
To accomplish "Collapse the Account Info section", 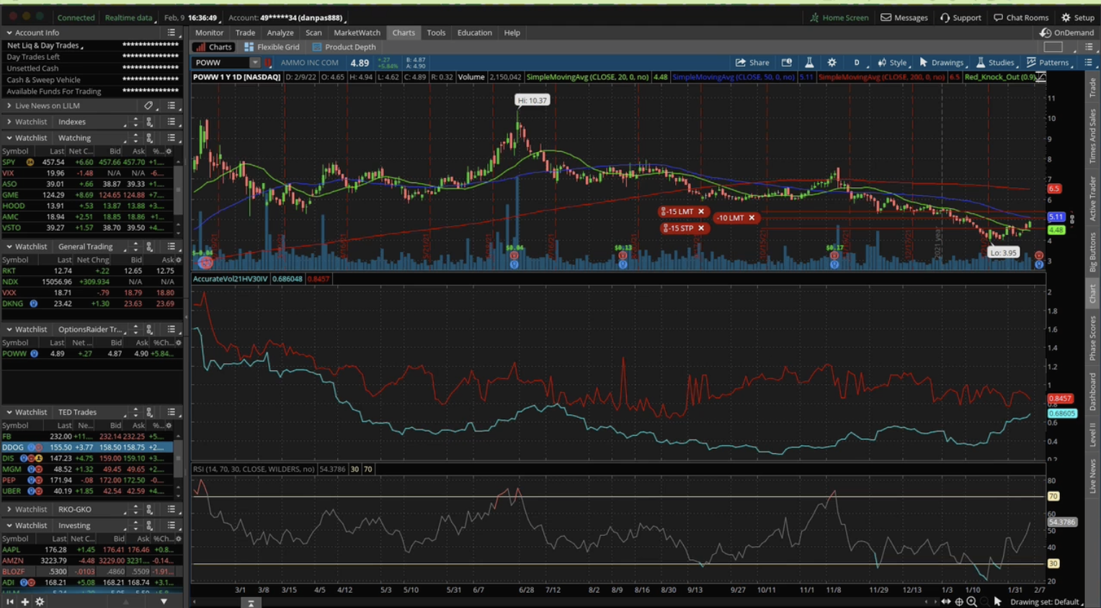I will [x=9, y=32].
